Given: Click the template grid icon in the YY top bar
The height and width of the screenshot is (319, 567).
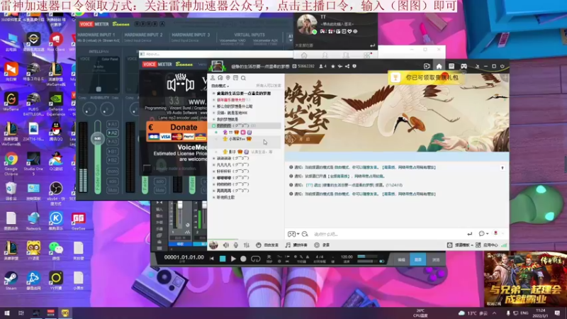Looking at the screenshot, I should [x=451, y=66].
